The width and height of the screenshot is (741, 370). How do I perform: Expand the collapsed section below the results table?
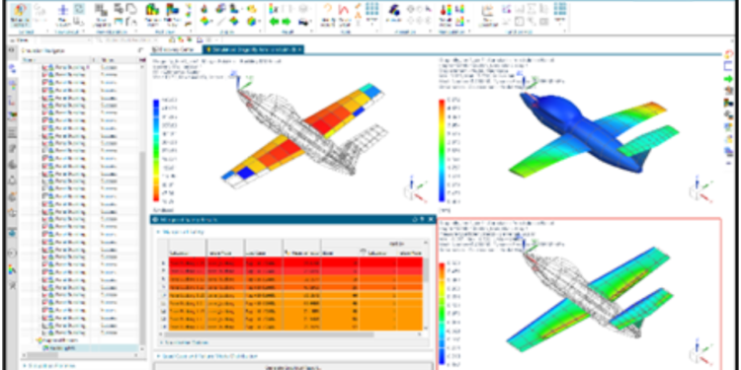(x=185, y=342)
